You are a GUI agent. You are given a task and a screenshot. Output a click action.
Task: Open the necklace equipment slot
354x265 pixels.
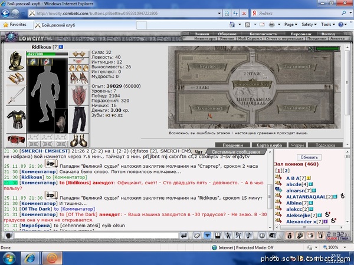[x=78, y=61]
